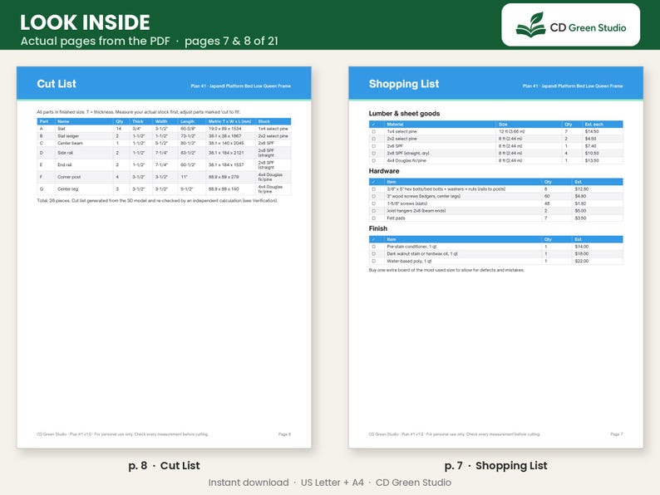This screenshot has height=495, width=660.
Task: Select the 'Lumber & sheet goods' section heading
Action: coord(404,114)
